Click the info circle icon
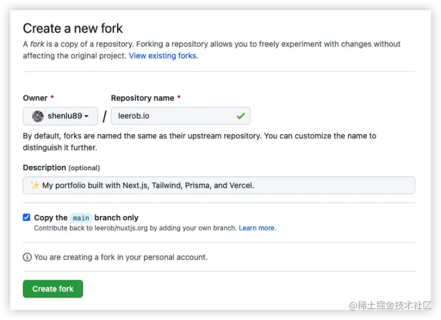 (x=28, y=257)
